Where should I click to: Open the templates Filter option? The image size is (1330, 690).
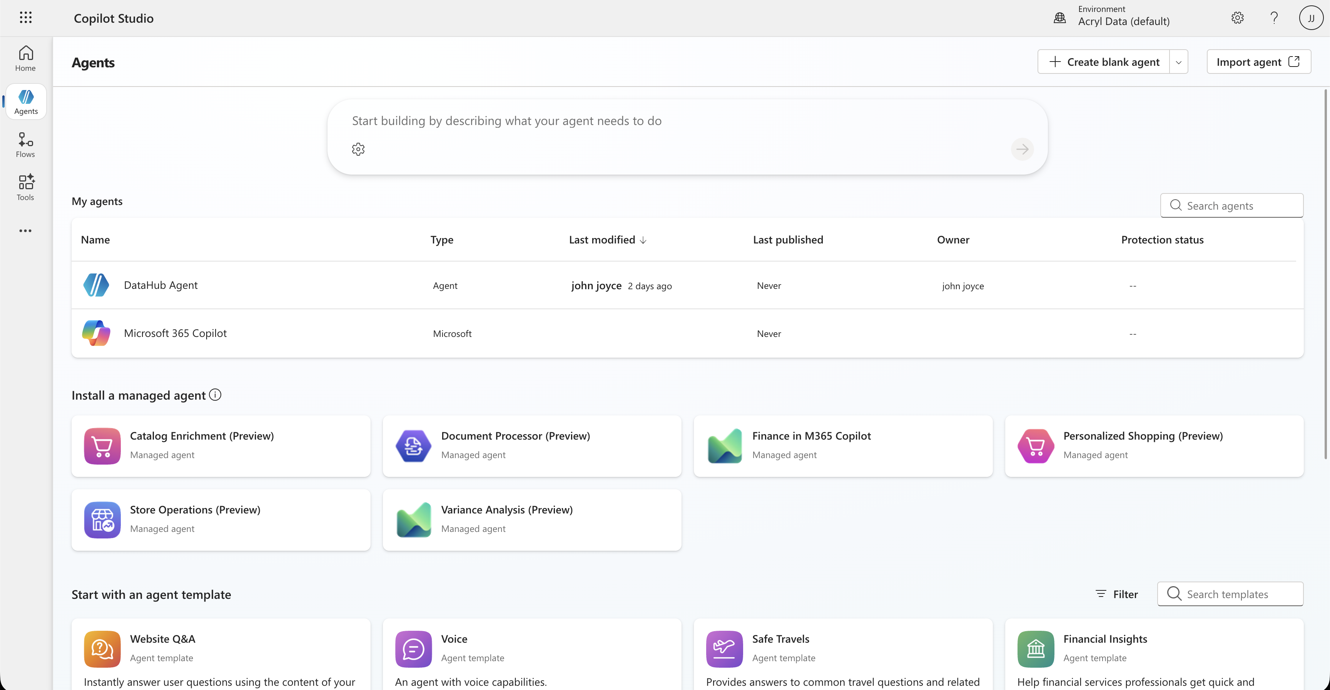1117,594
